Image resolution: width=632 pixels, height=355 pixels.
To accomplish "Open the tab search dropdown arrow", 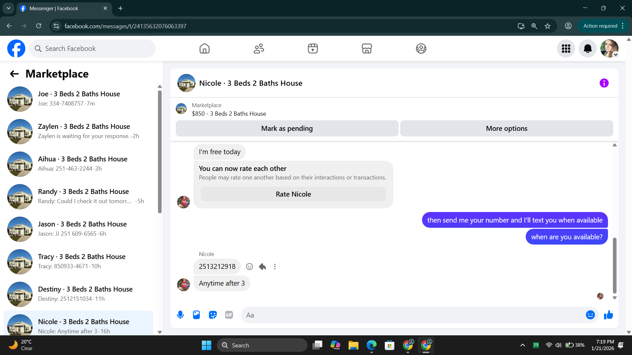I will point(9,8).
